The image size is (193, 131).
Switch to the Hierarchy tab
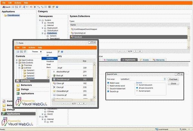tap(159, 60)
